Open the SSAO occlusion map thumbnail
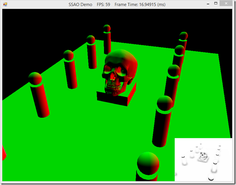The width and height of the screenshot is (236, 185). click(x=203, y=159)
